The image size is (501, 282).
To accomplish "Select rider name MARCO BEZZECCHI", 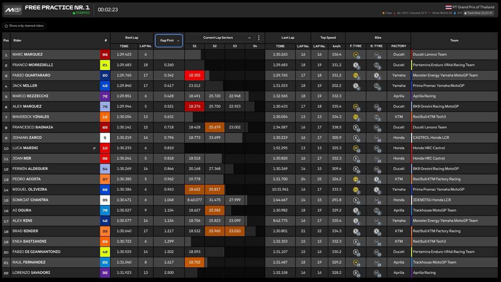I will [30, 96].
